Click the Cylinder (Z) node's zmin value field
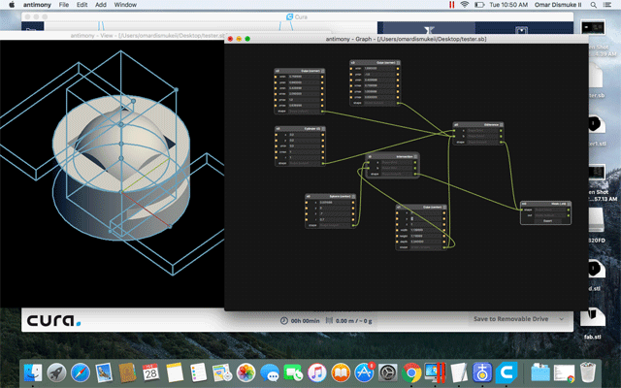621x388 pixels. point(304,146)
